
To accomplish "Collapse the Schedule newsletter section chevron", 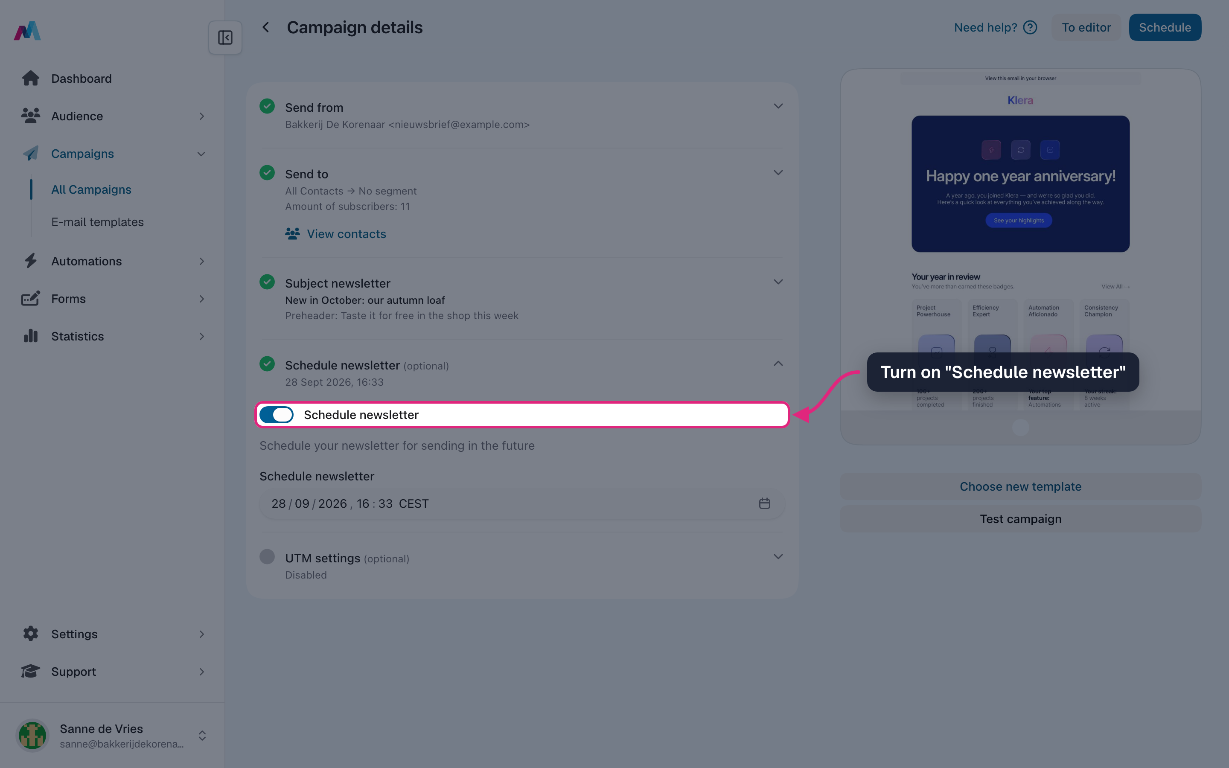I will pos(778,364).
